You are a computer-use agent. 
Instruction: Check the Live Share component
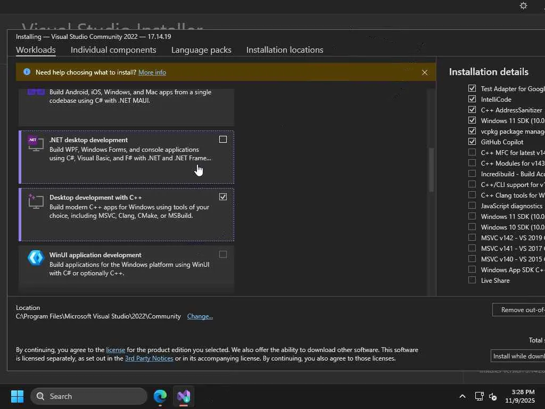tap(472, 280)
